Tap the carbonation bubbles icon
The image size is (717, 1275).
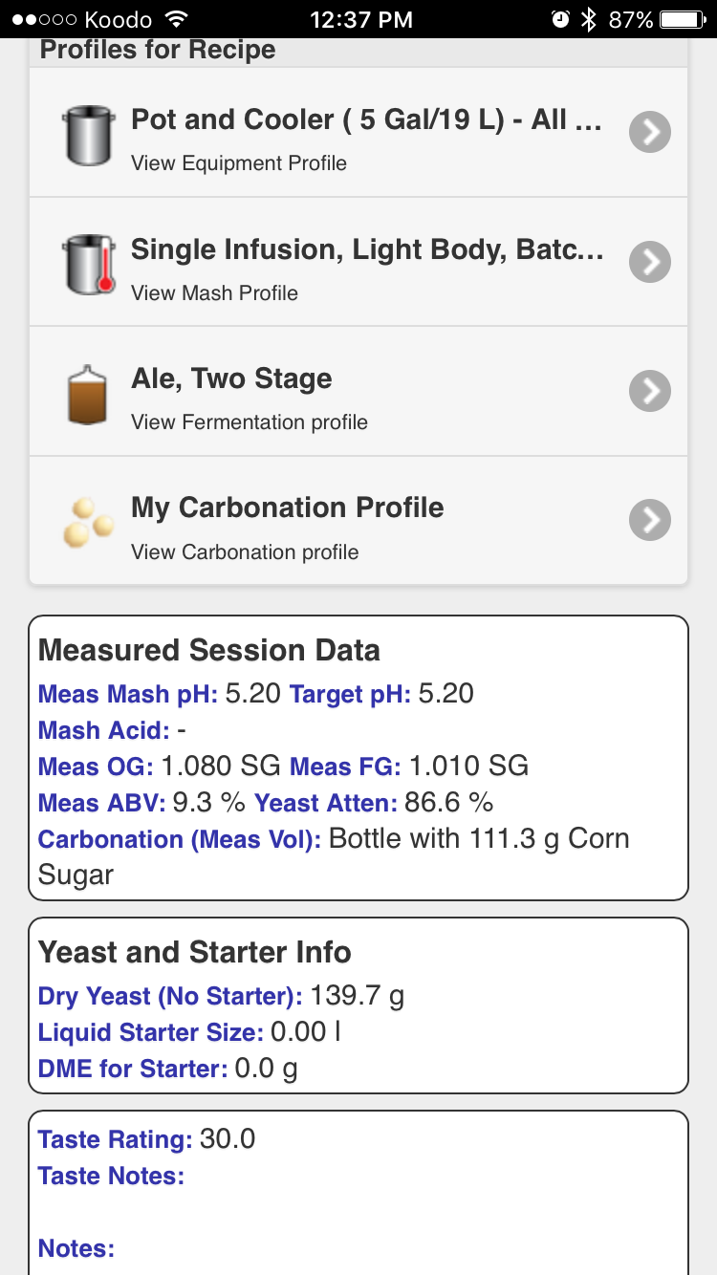[x=88, y=522]
